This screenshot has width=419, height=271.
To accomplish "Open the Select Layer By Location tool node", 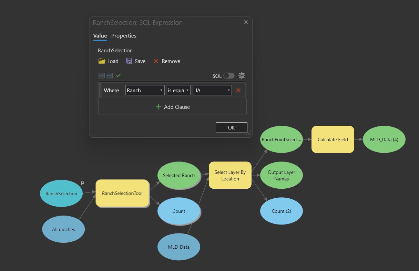I will coord(230,175).
